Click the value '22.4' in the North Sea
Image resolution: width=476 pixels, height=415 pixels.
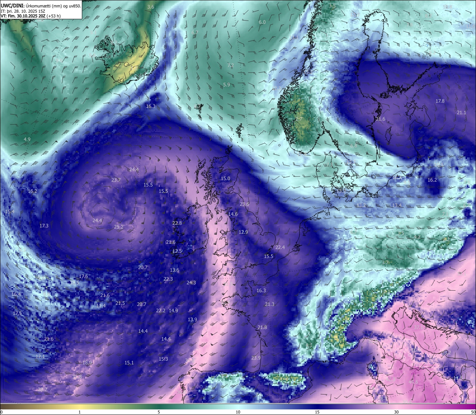tap(280, 248)
